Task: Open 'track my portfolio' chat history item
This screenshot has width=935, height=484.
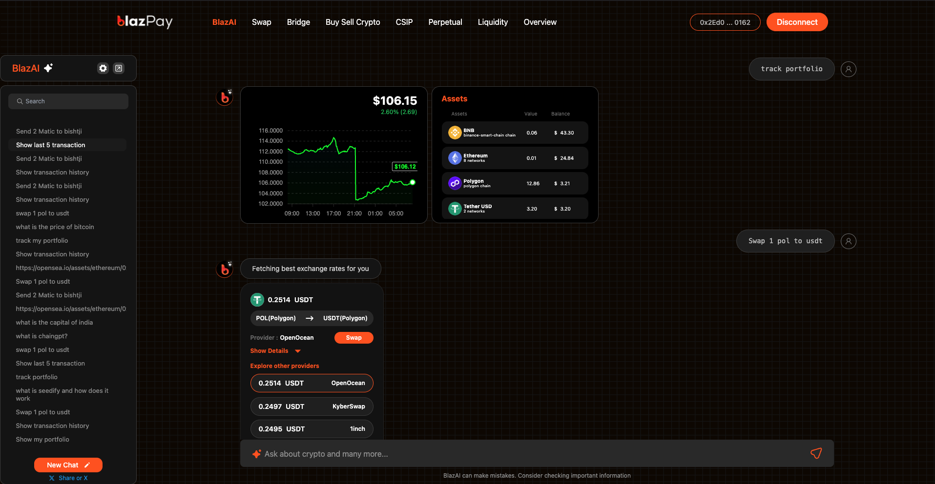Action: pos(42,240)
